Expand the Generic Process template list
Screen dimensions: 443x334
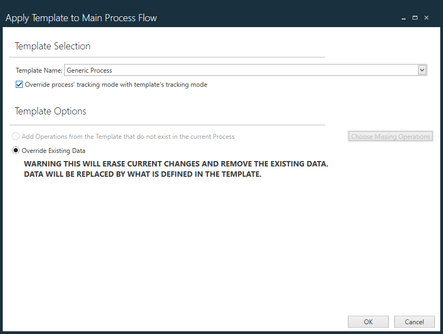click(x=422, y=69)
